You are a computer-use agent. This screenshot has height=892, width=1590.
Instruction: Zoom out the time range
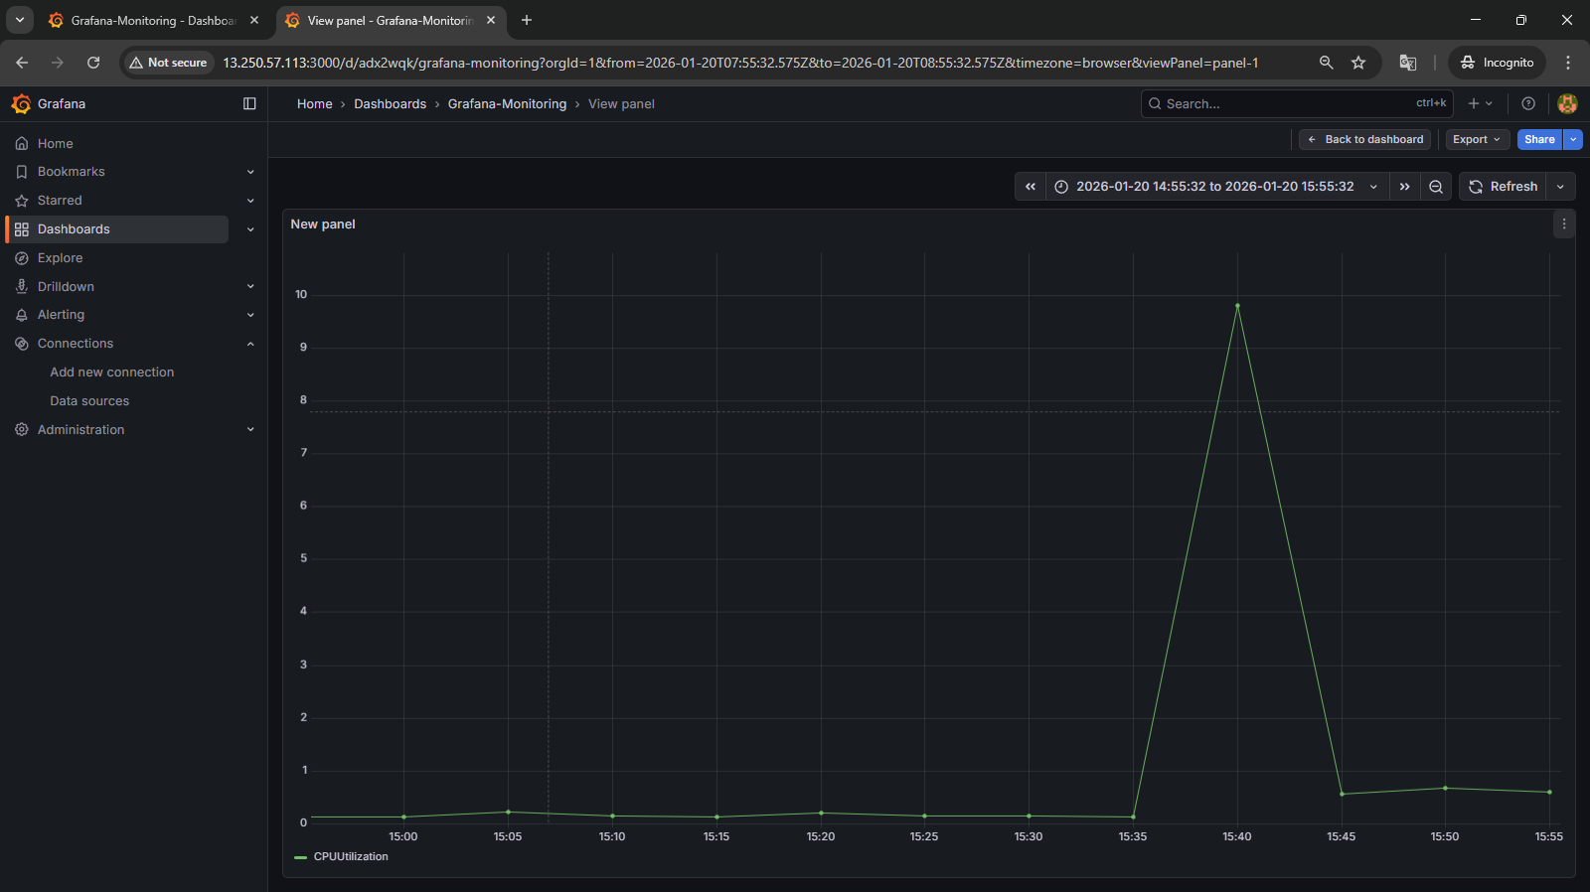(x=1436, y=187)
